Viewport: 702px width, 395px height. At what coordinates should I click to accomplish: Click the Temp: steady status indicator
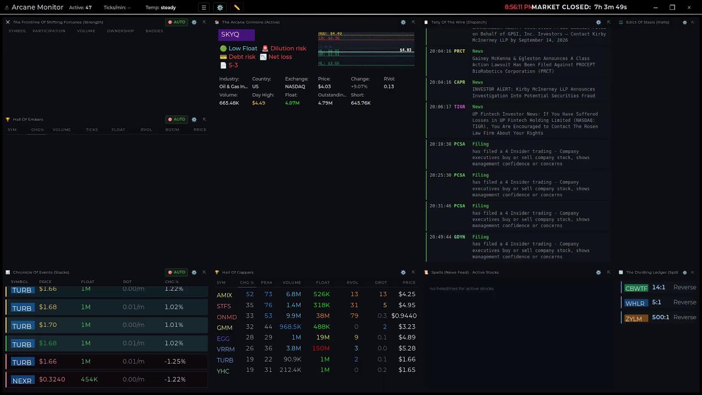tap(161, 8)
